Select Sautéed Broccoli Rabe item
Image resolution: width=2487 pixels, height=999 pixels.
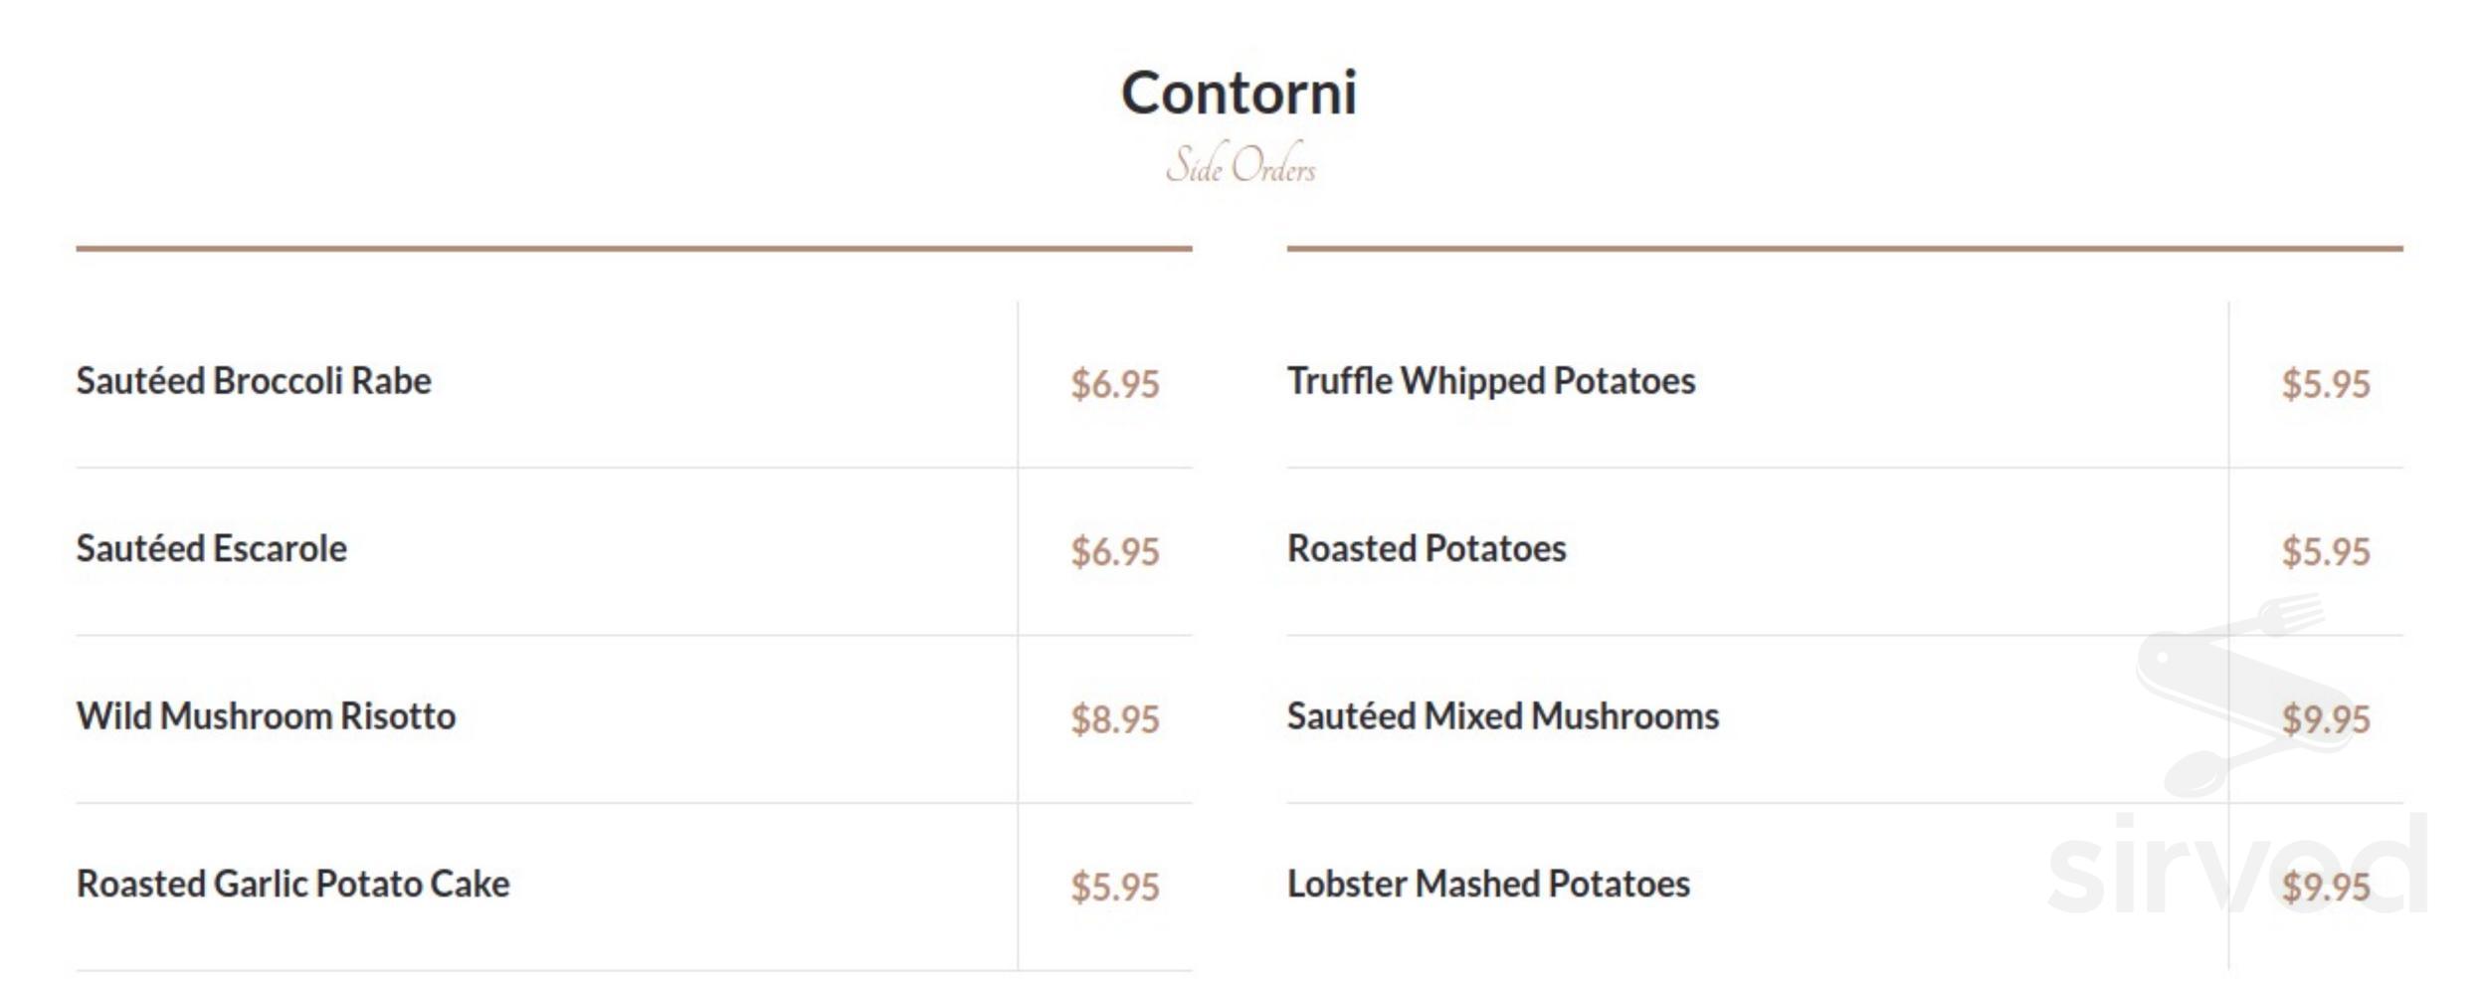click(x=254, y=381)
